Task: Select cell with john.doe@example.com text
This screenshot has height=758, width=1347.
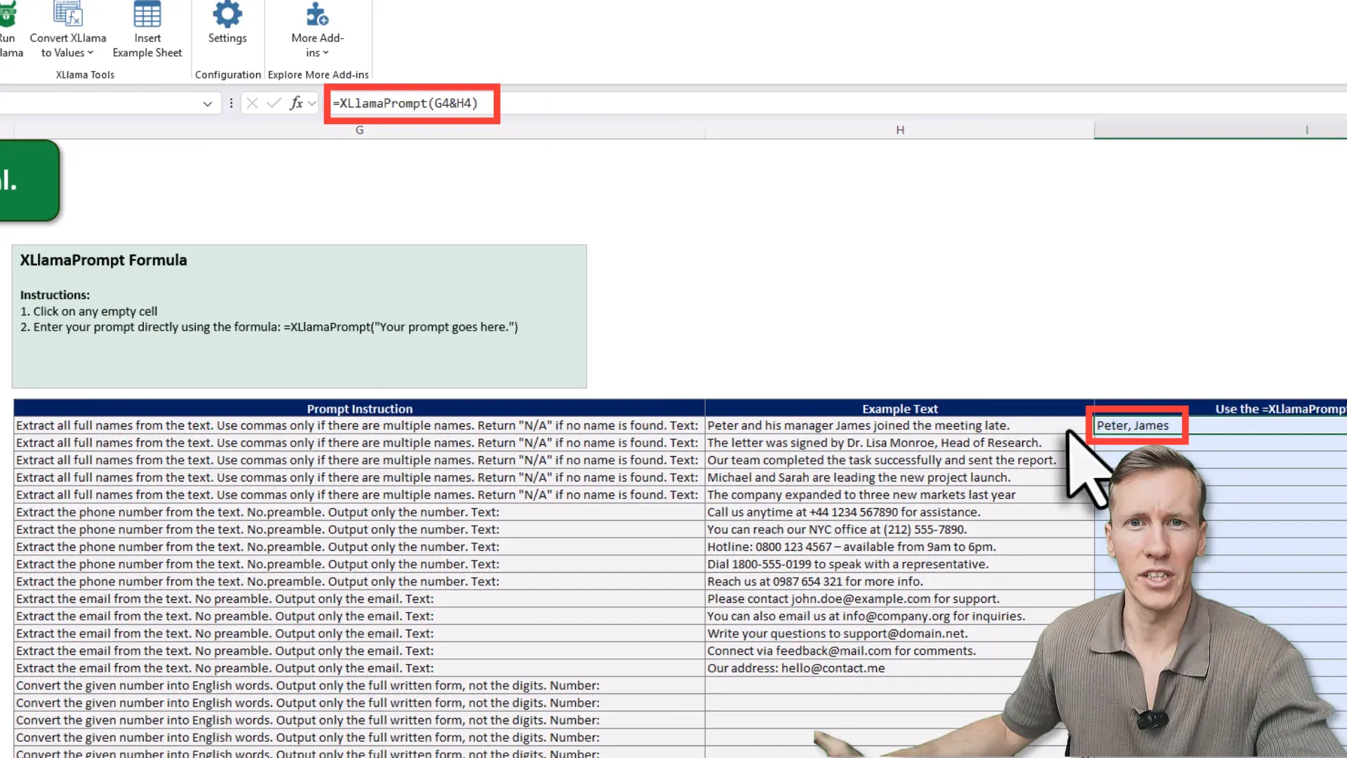Action: click(853, 599)
